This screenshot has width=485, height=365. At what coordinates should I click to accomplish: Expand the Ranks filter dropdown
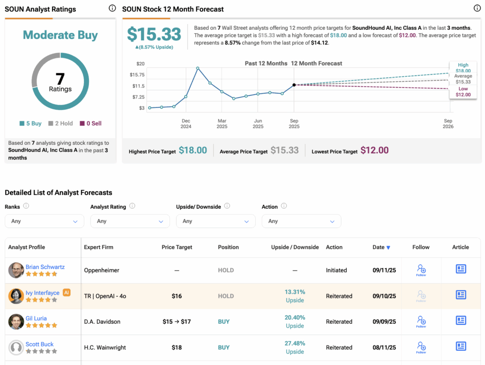(x=44, y=221)
